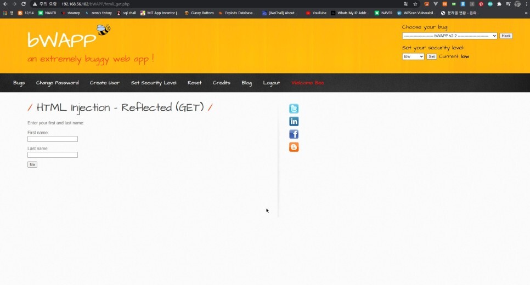Open the YouTube bookmark

(x=316, y=13)
